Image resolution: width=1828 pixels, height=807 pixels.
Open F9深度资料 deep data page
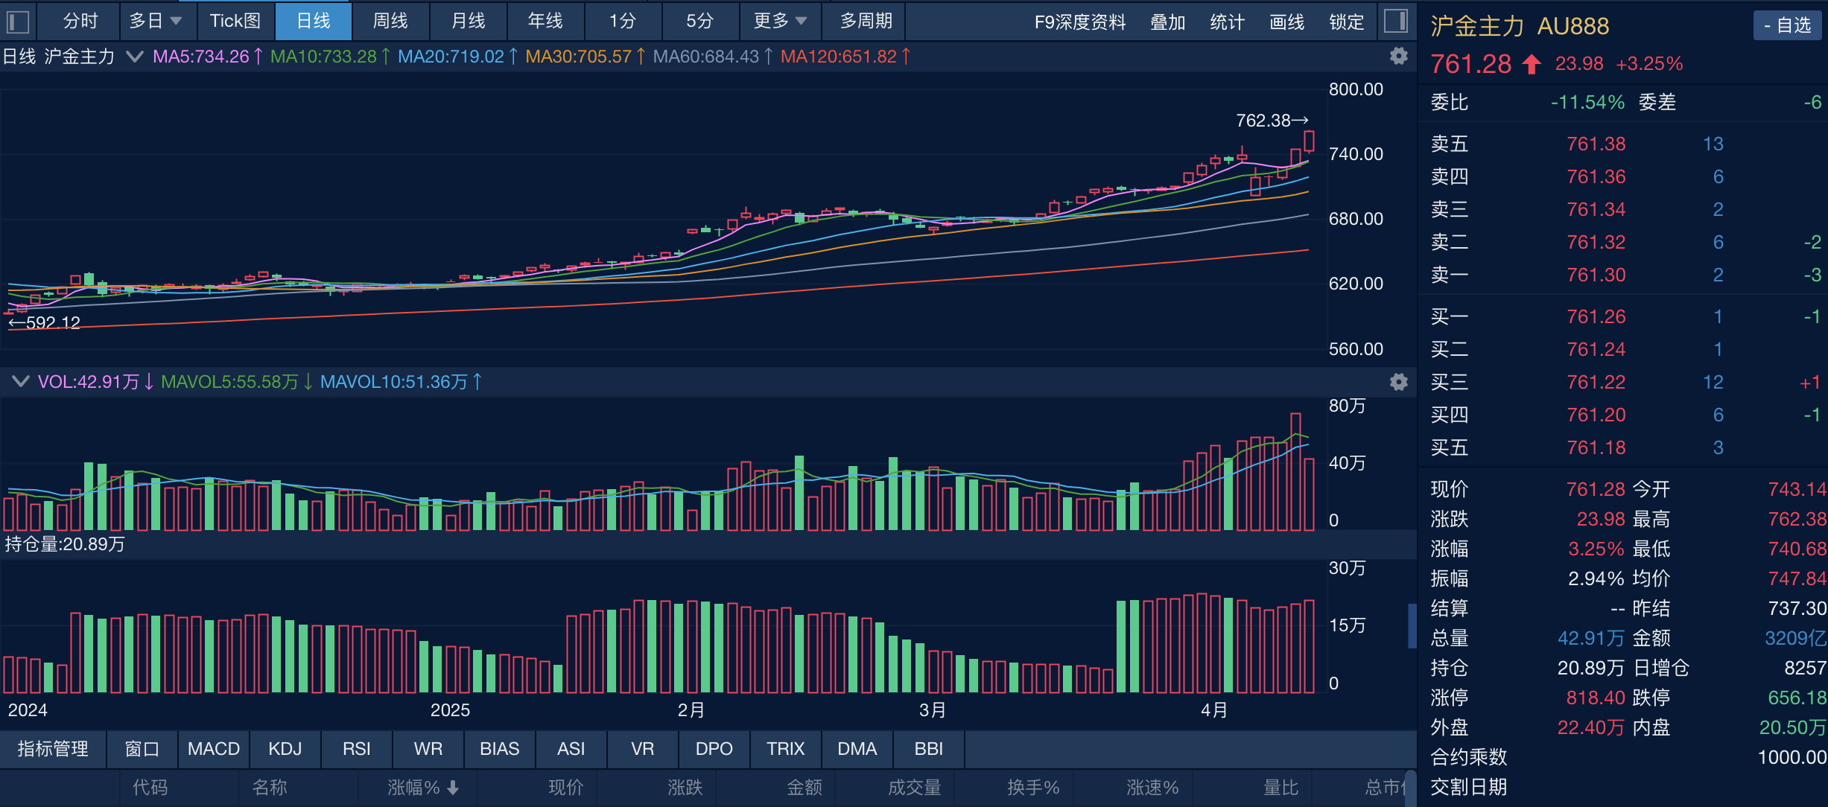(1079, 22)
